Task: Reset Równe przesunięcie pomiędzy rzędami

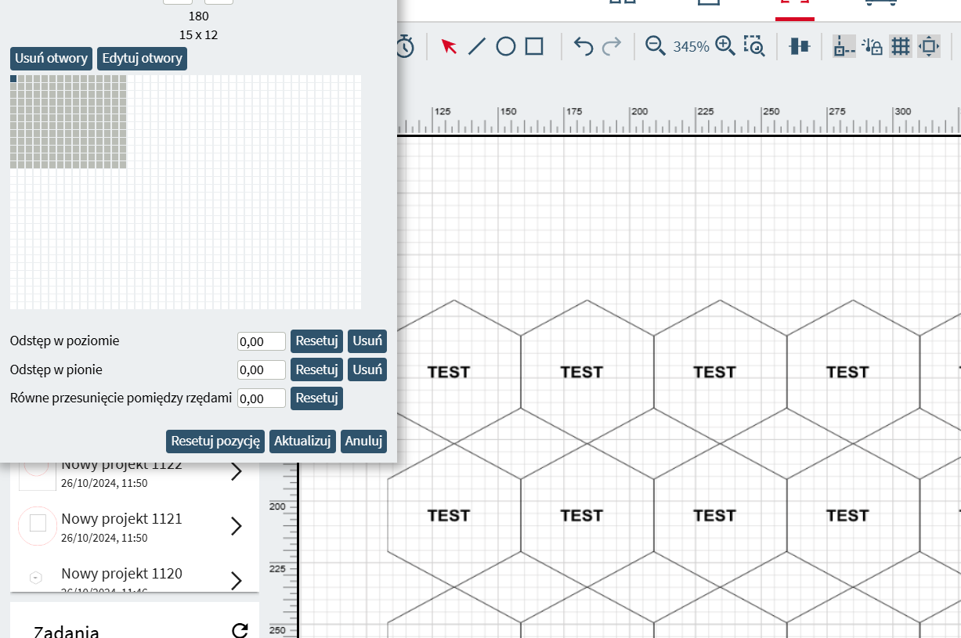Action: (316, 398)
